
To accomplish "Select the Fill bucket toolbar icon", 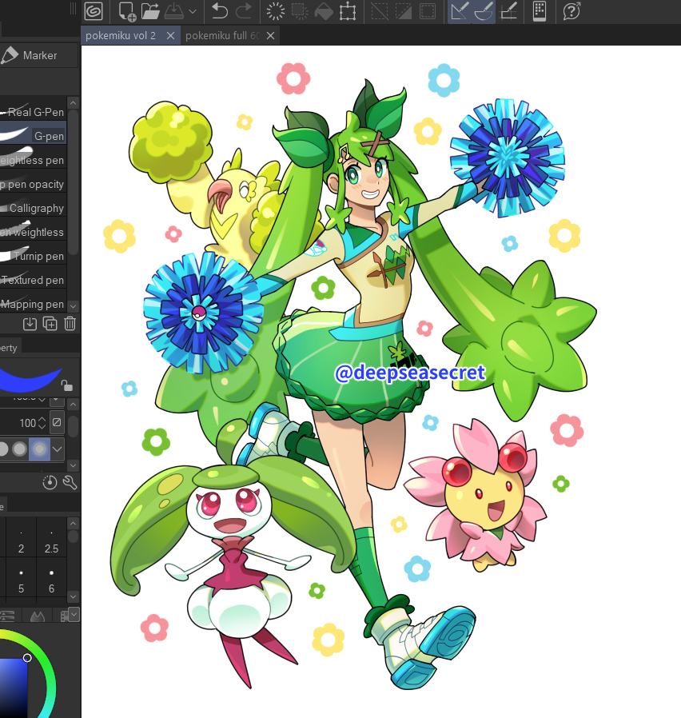I will 323,11.
